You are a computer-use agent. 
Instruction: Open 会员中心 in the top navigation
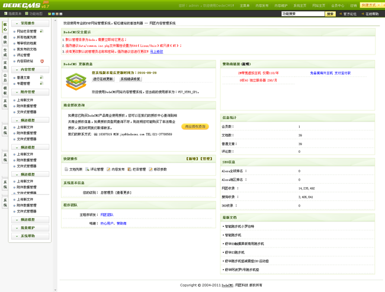[x=338, y=6]
